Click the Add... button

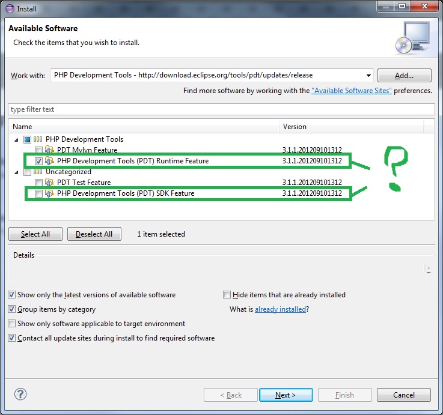405,76
